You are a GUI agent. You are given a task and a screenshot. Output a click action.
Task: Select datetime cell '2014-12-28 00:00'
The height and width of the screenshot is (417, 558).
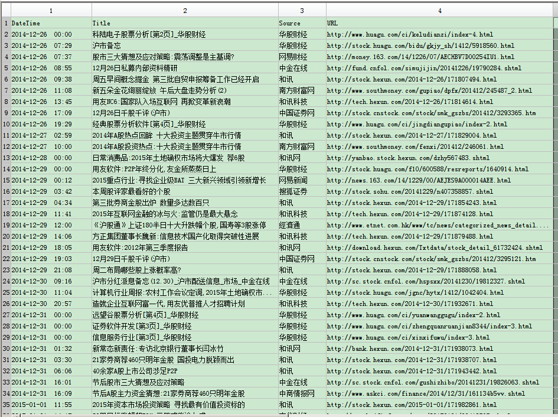[x=51, y=158]
